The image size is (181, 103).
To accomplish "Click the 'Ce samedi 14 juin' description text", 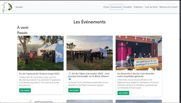I will [x=88, y=84].
